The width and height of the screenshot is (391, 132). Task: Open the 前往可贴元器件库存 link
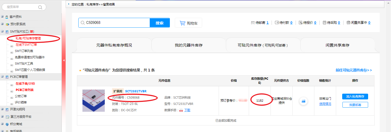[x=353, y=70]
